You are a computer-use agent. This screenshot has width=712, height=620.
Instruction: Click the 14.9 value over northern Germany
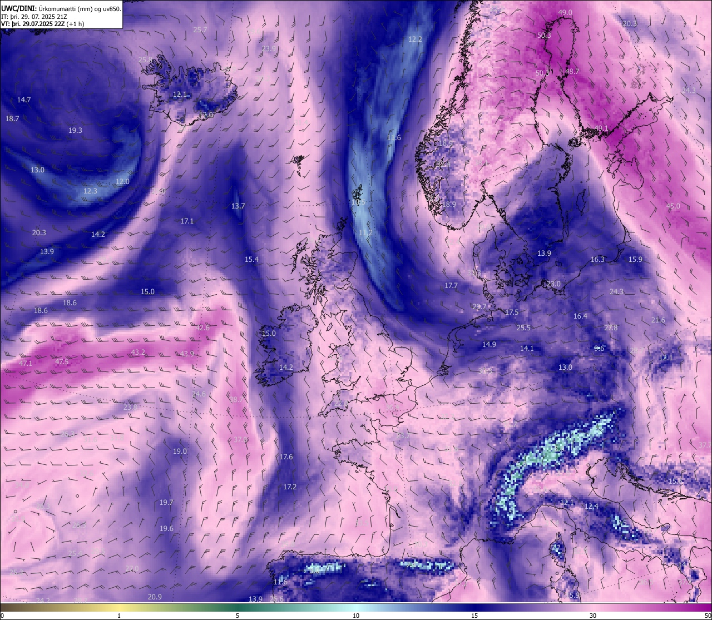489,345
